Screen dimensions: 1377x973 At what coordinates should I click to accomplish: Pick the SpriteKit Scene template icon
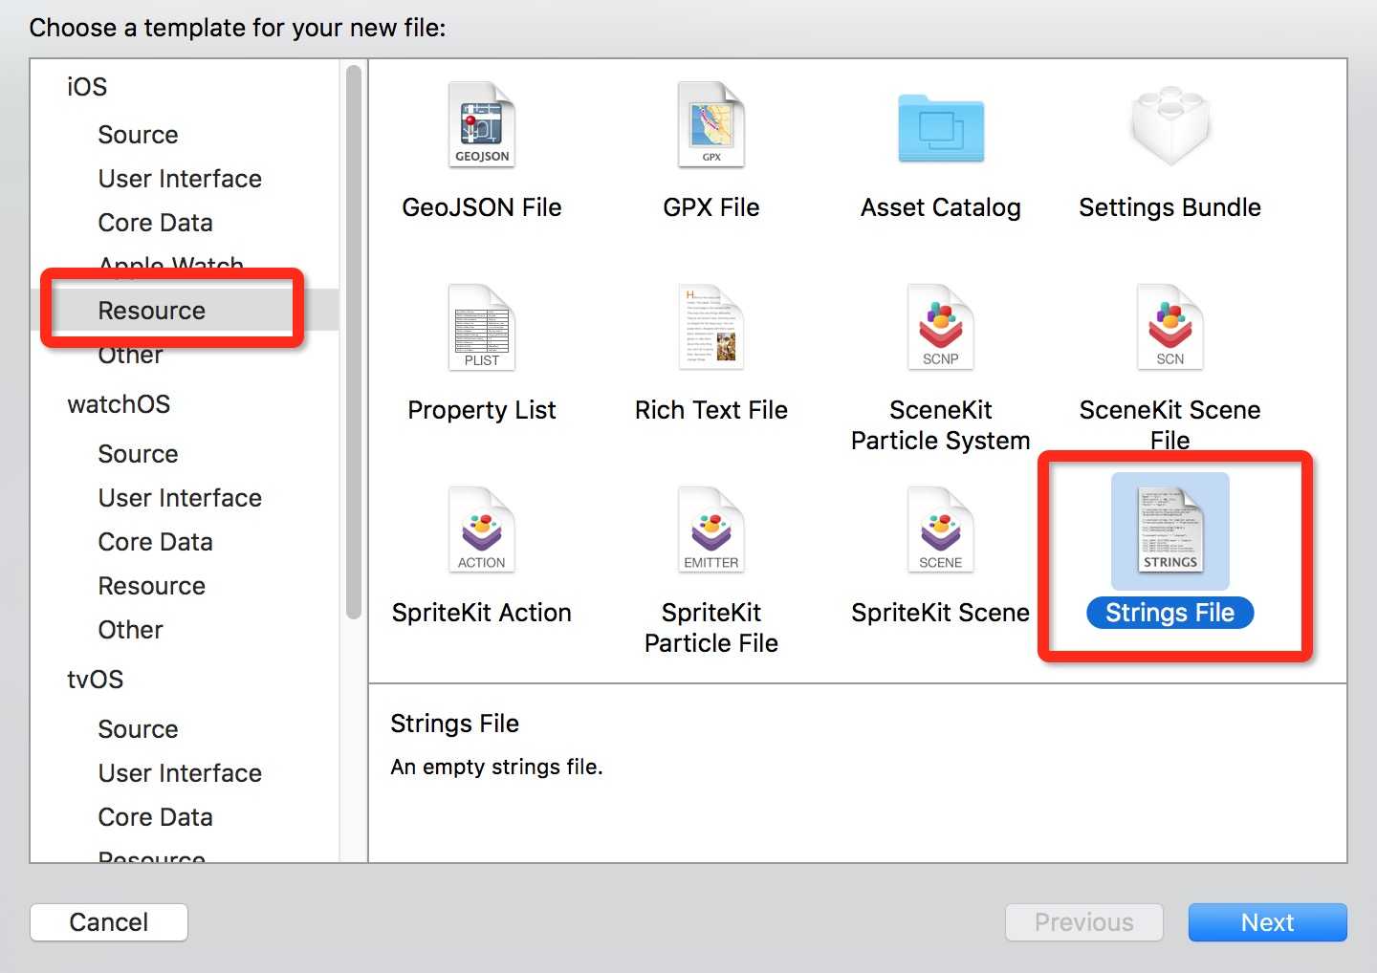[x=940, y=530]
